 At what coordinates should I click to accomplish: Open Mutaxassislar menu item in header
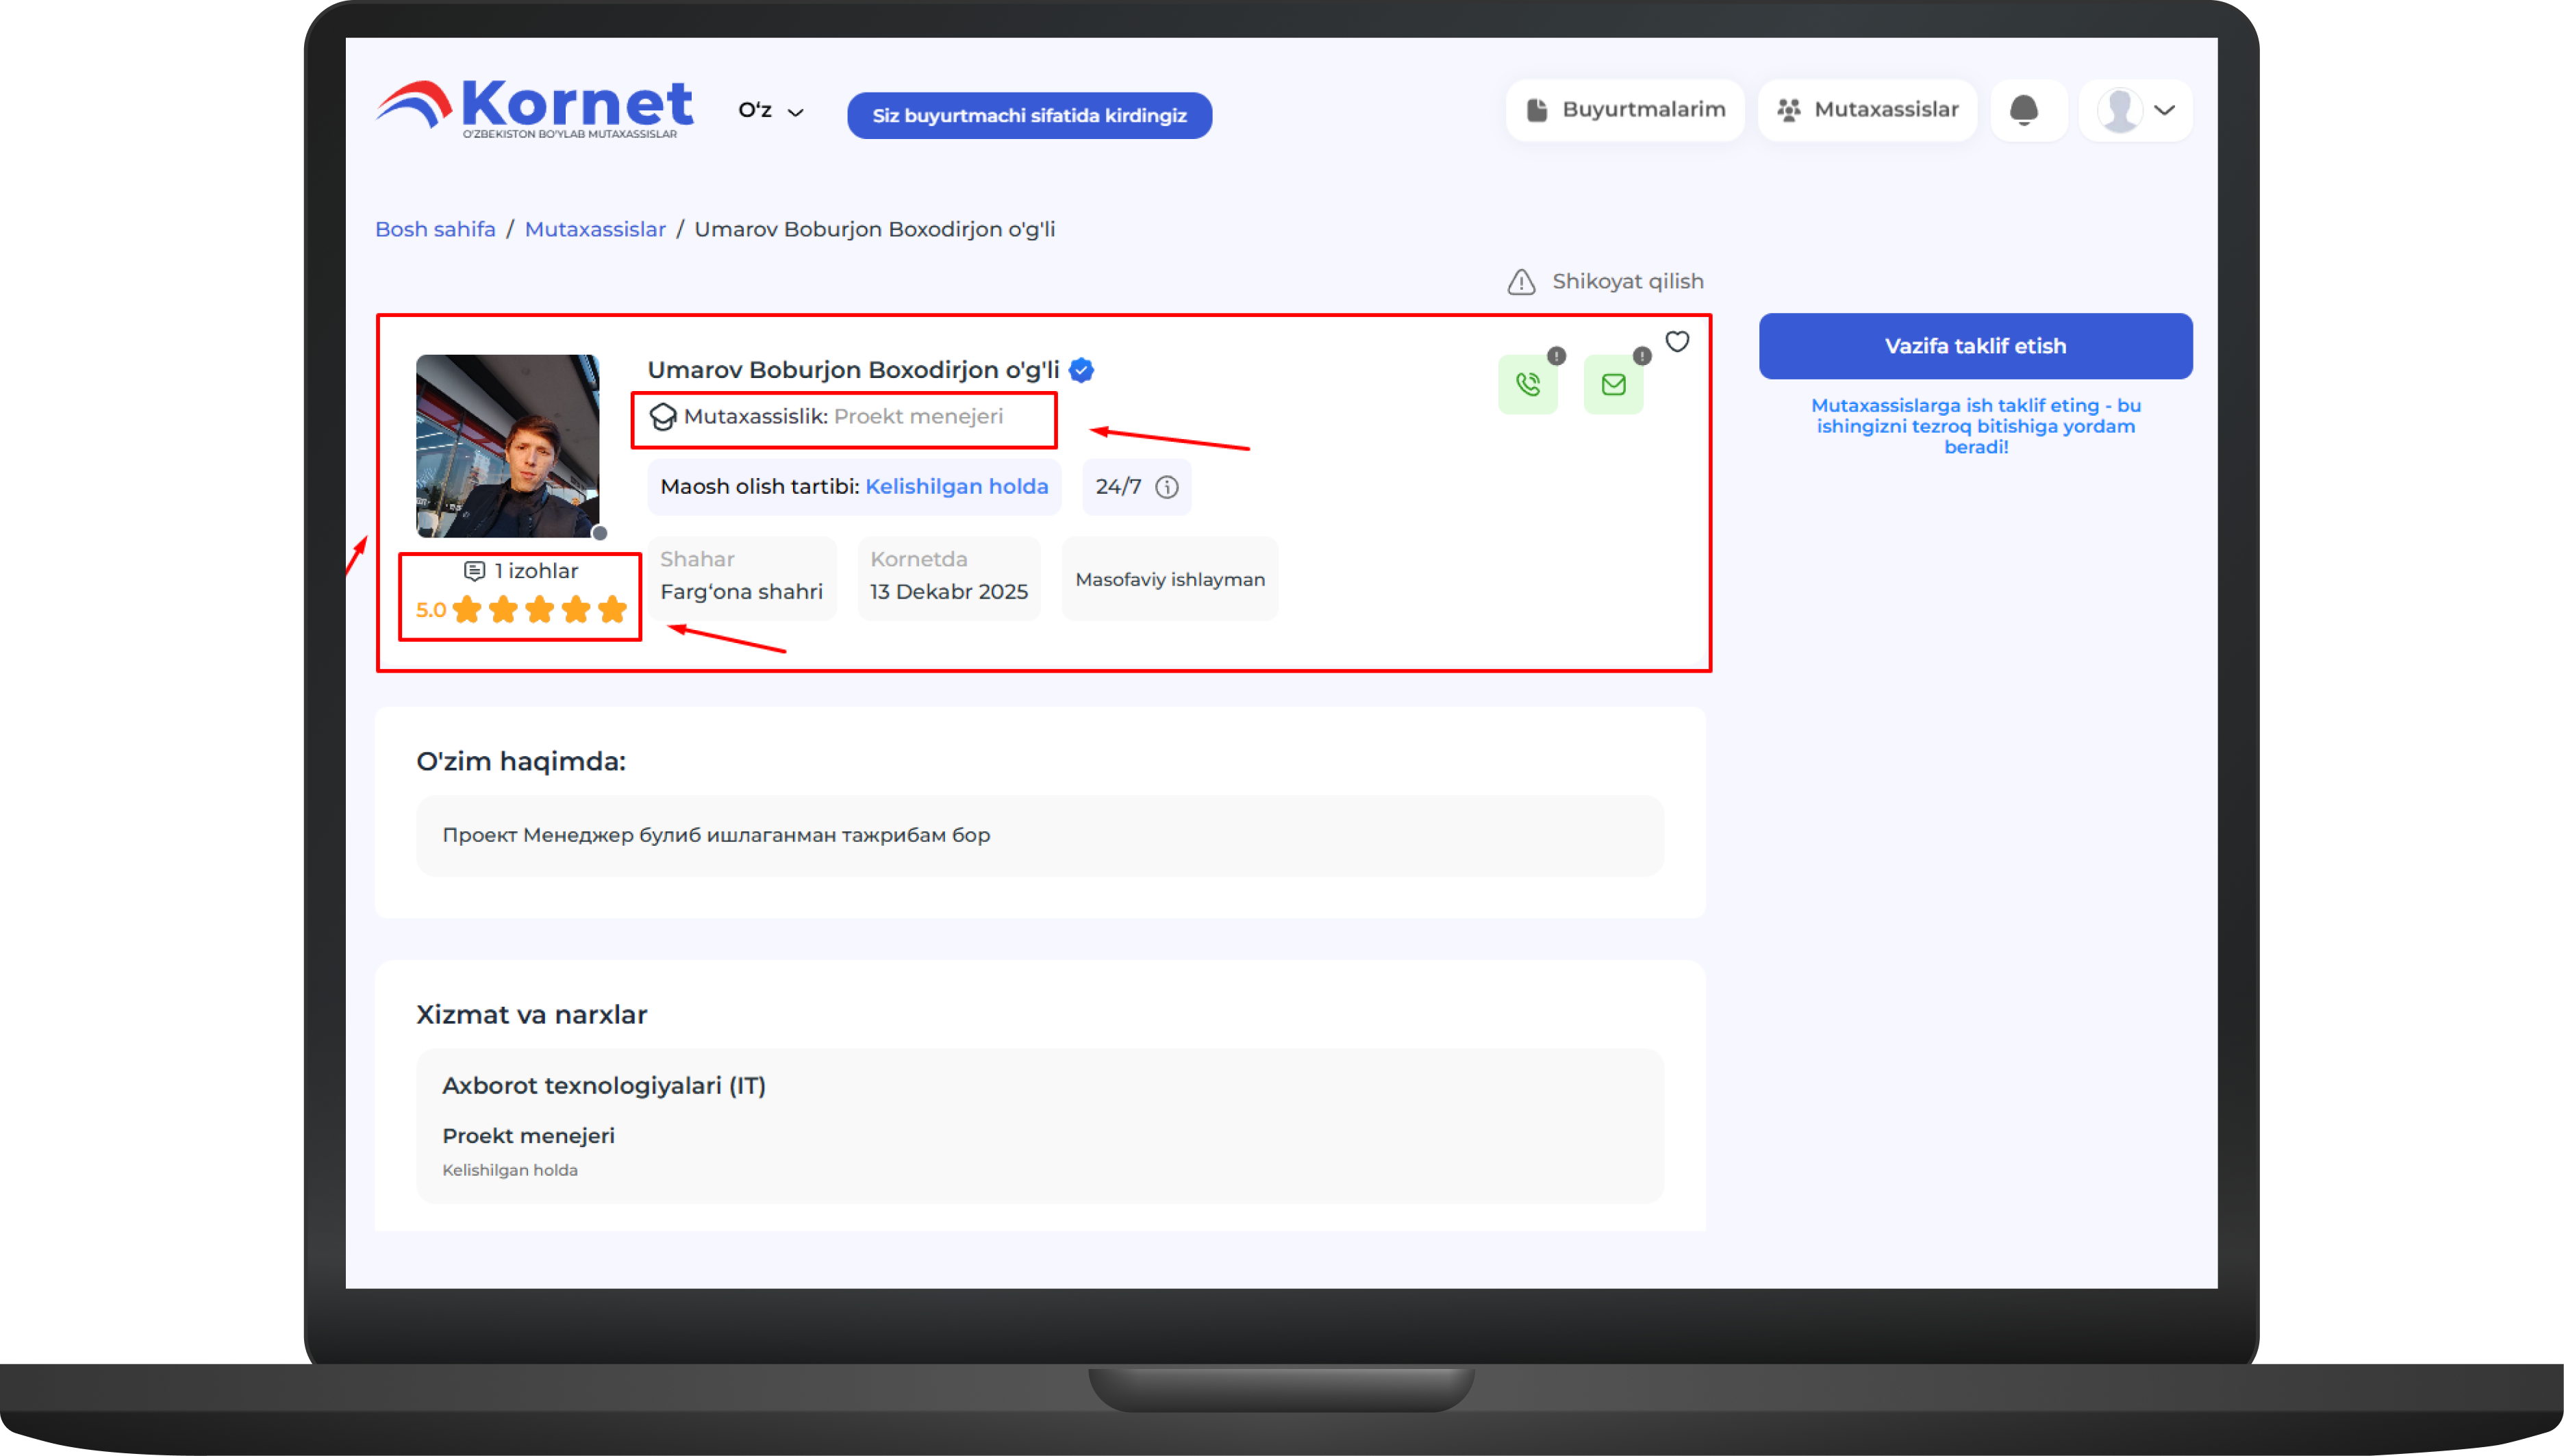coord(1867,110)
